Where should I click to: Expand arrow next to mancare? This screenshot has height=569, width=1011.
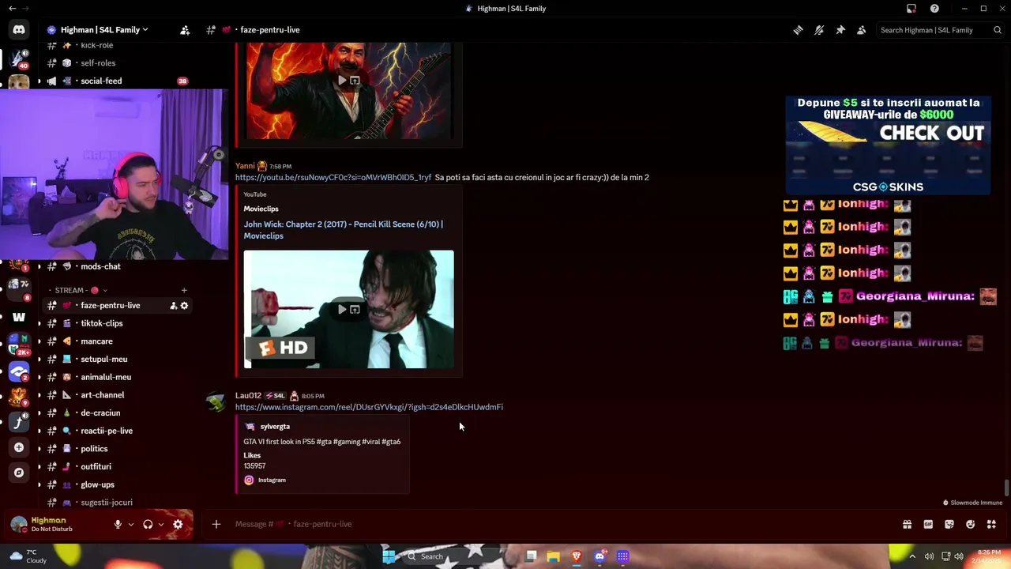point(39,341)
